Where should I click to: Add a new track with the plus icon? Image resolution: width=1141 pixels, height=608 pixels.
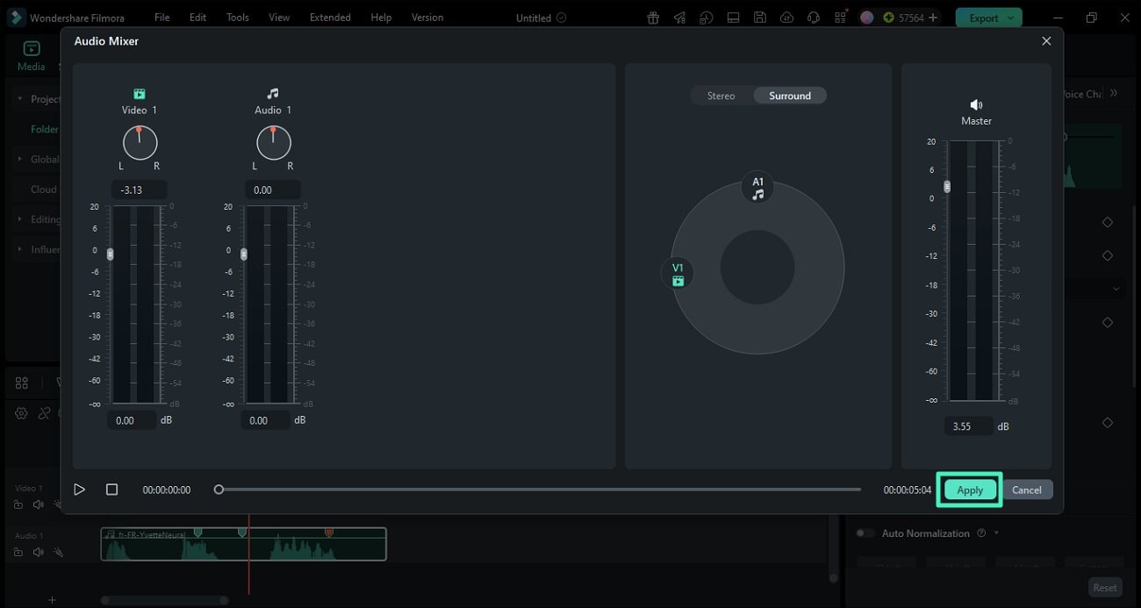[52, 600]
